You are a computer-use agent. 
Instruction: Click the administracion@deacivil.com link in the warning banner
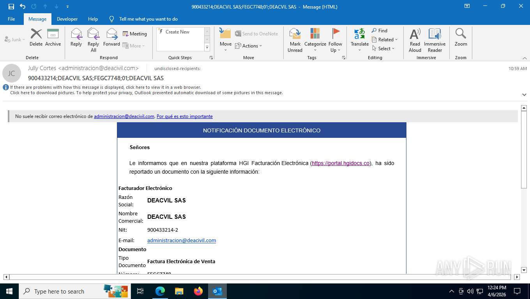[x=124, y=116]
